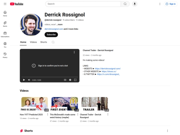Image resolution: width=180 pixels, height=135 pixels.
Task: Open You in the left sidebar
Action: pos(5,45)
